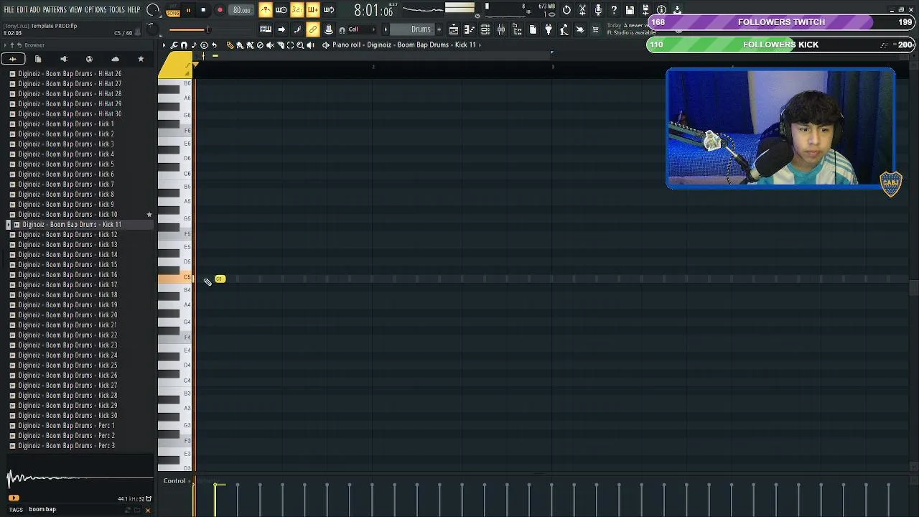Toggle the metronome button

(266, 10)
